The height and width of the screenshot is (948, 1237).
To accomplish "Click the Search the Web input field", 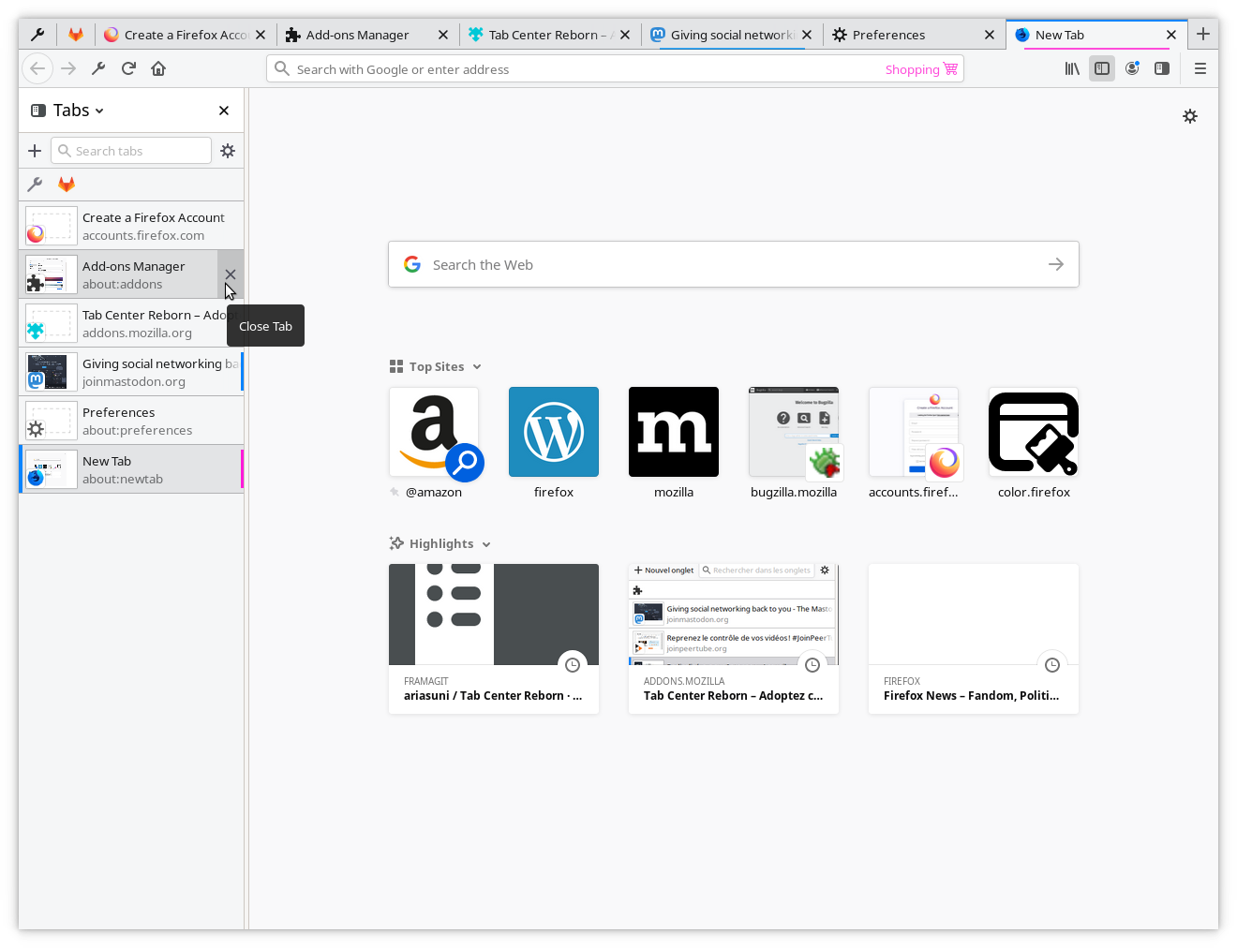I will tap(733, 265).
